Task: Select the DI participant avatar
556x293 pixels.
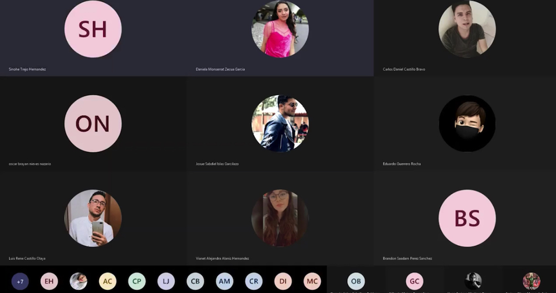Action: (x=283, y=281)
